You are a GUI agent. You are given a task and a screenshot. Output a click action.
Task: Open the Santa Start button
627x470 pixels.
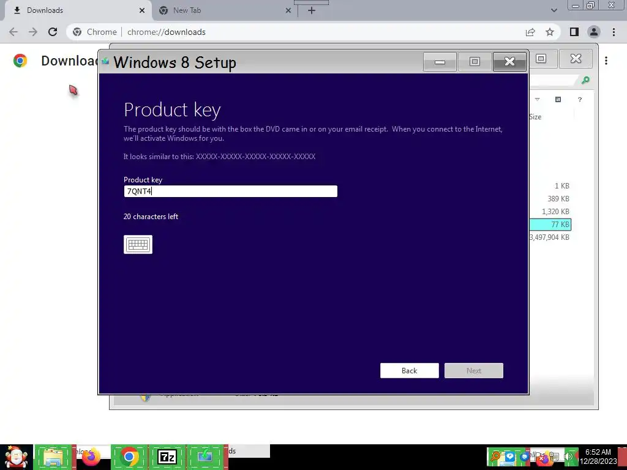pyautogui.click(x=16, y=457)
